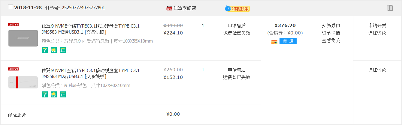Click 申请开票 to request an invoice
The width and height of the screenshot is (402, 125).
pyautogui.click(x=377, y=25)
